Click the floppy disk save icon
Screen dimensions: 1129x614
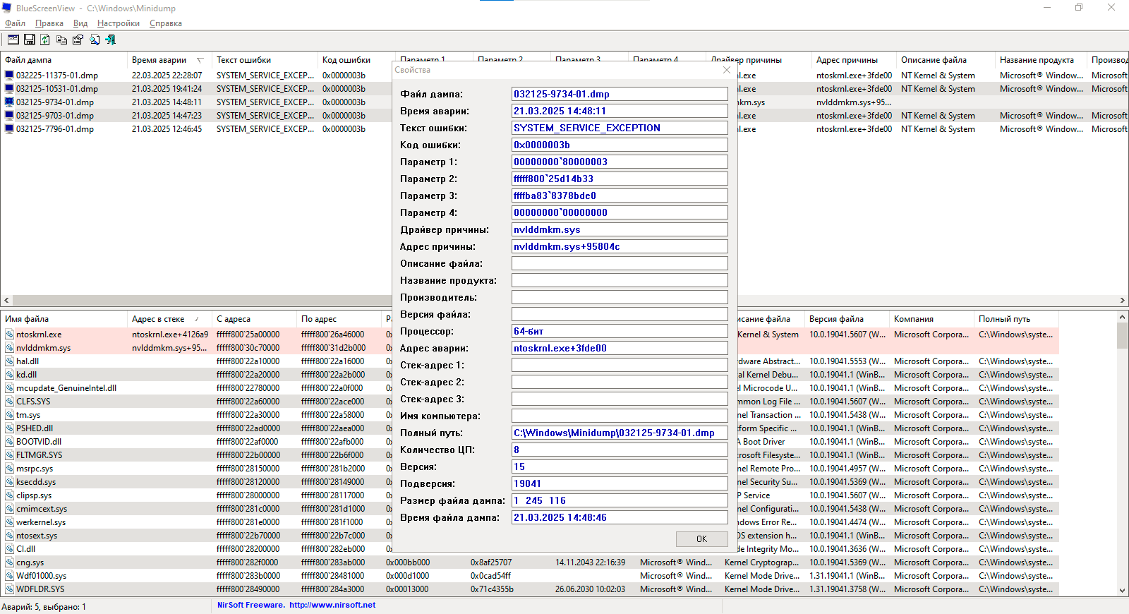point(29,40)
